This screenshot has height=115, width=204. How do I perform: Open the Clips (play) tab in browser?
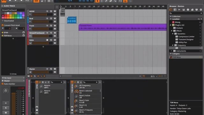pos(179,10)
